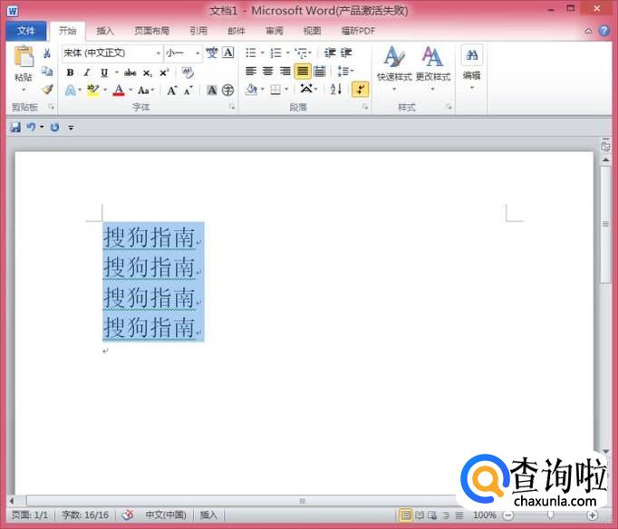Click the Word Help question icon
Viewport: 618px width, 529px height.
(x=604, y=31)
